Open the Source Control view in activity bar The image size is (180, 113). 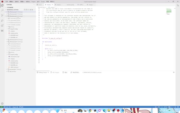(2, 15)
